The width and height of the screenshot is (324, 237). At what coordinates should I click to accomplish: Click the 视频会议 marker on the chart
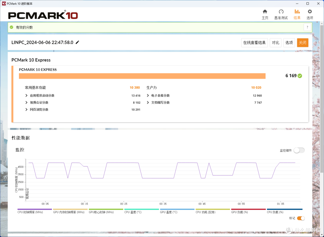27,193
